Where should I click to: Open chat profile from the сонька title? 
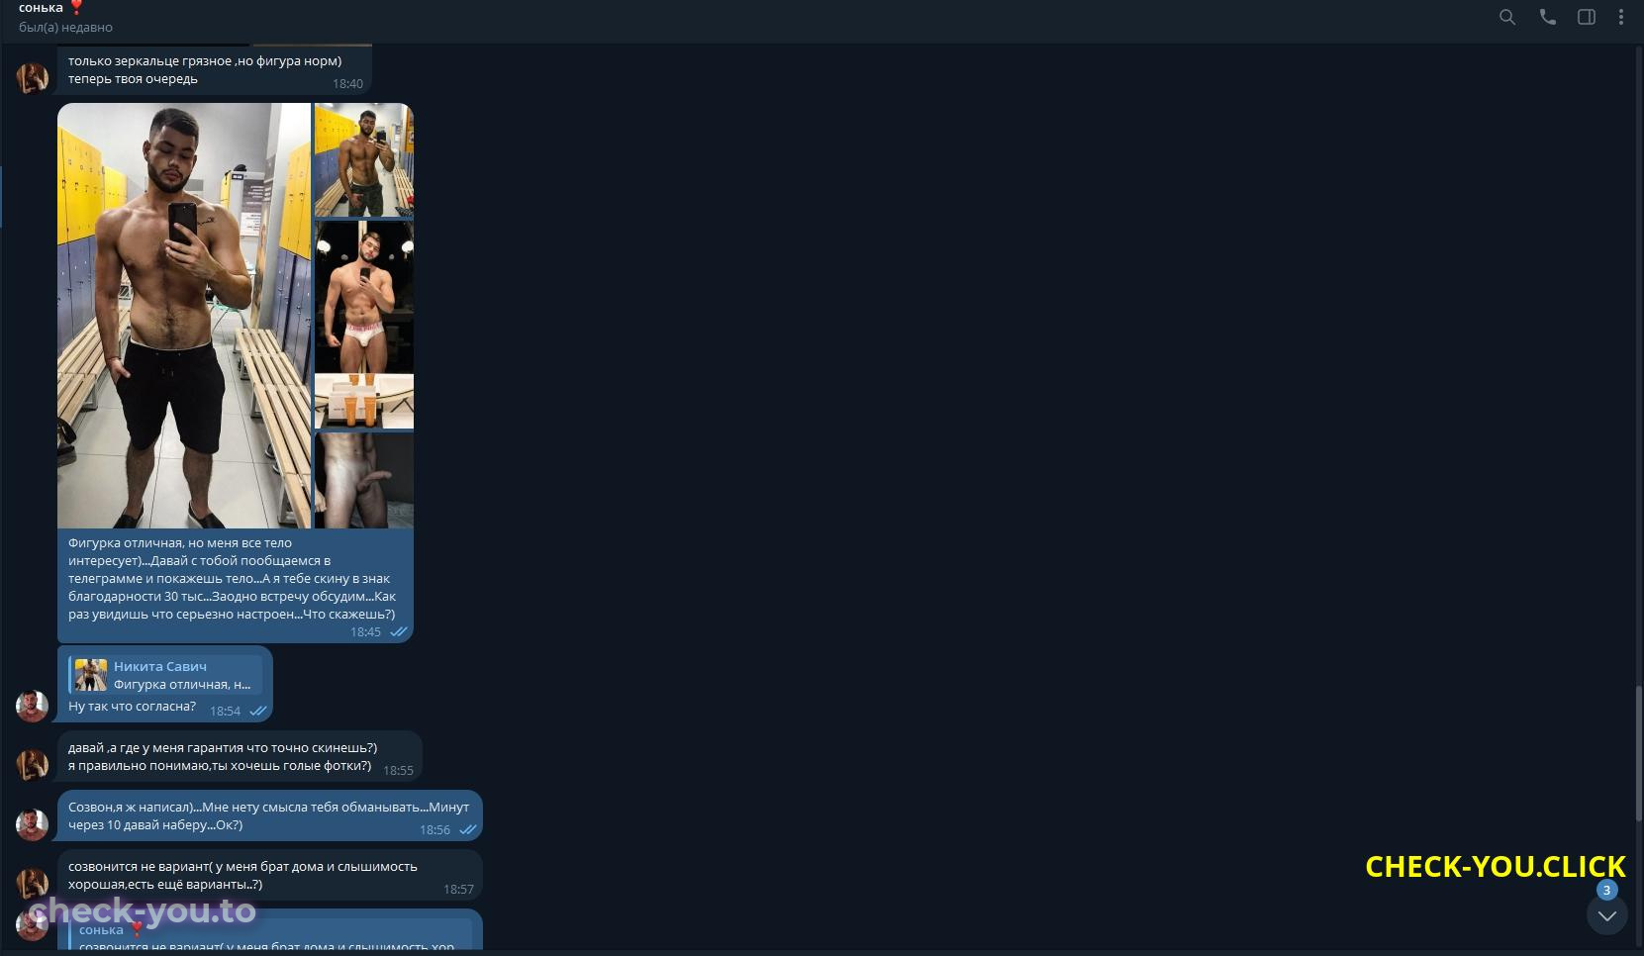pyautogui.click(x=41, y=8)
